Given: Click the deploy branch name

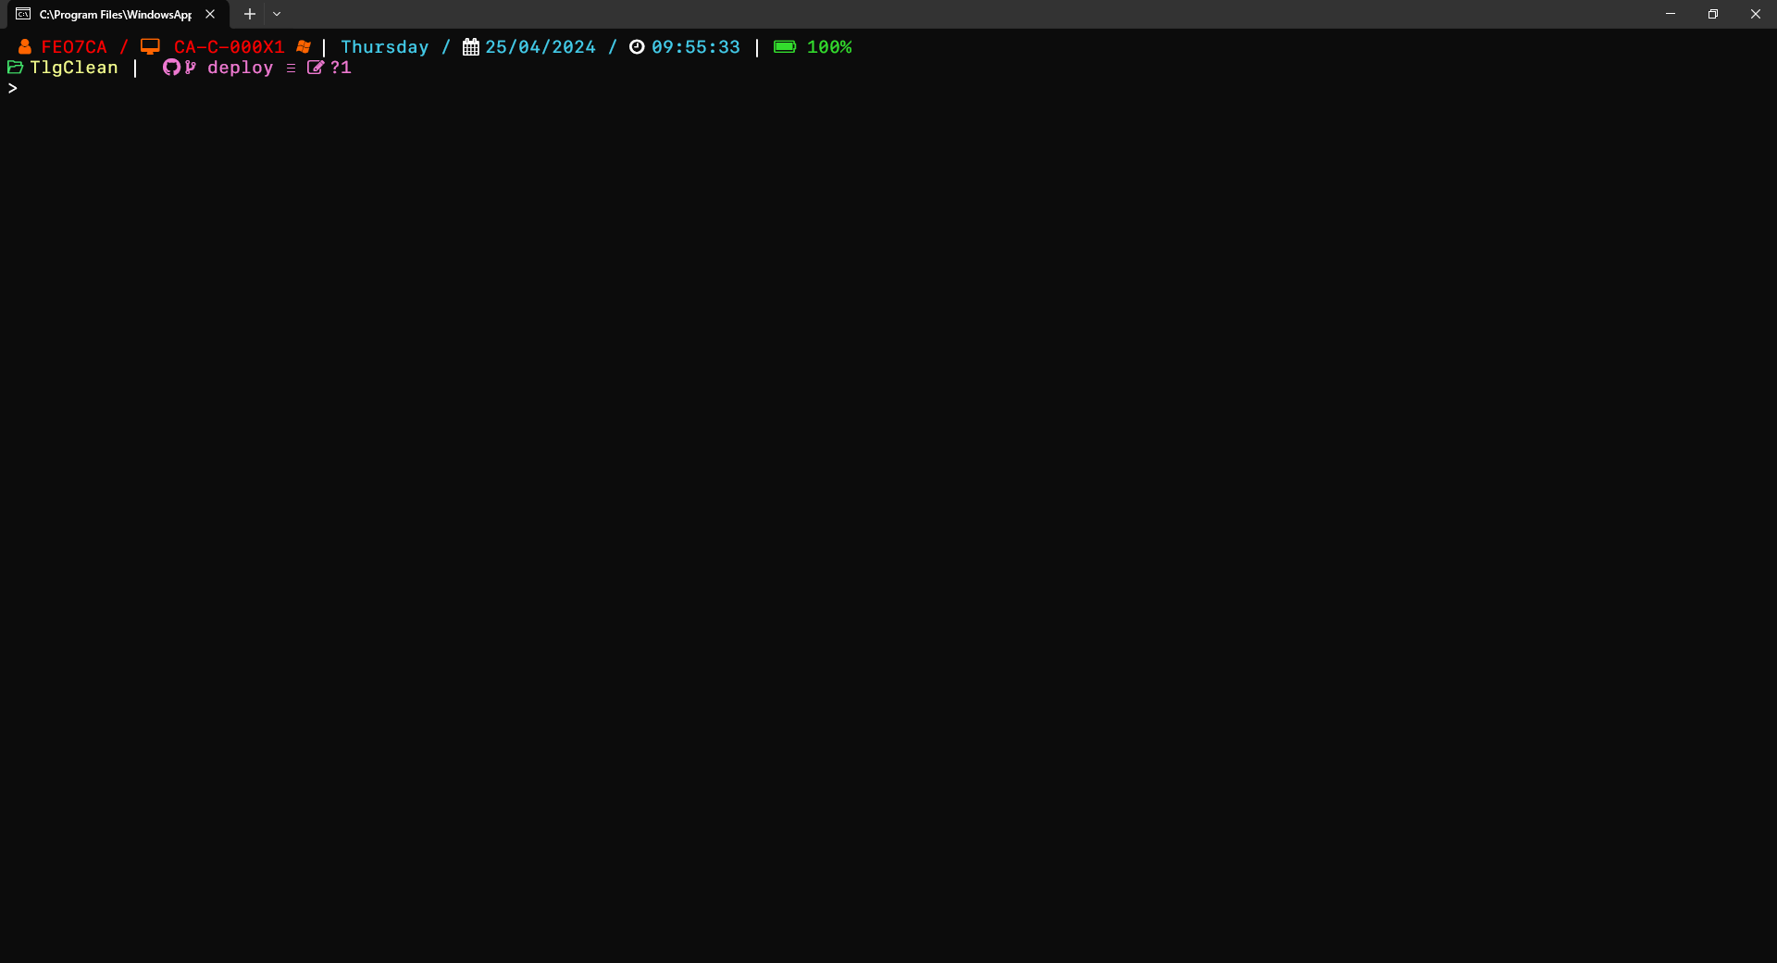Looking at the screenshot, I should coord(241,68).
